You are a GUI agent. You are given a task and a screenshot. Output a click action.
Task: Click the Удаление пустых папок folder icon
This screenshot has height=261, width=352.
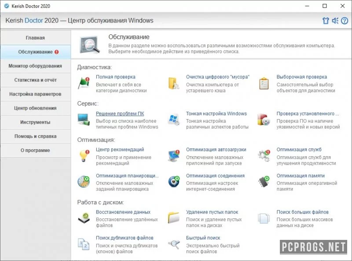coord(174,218)
